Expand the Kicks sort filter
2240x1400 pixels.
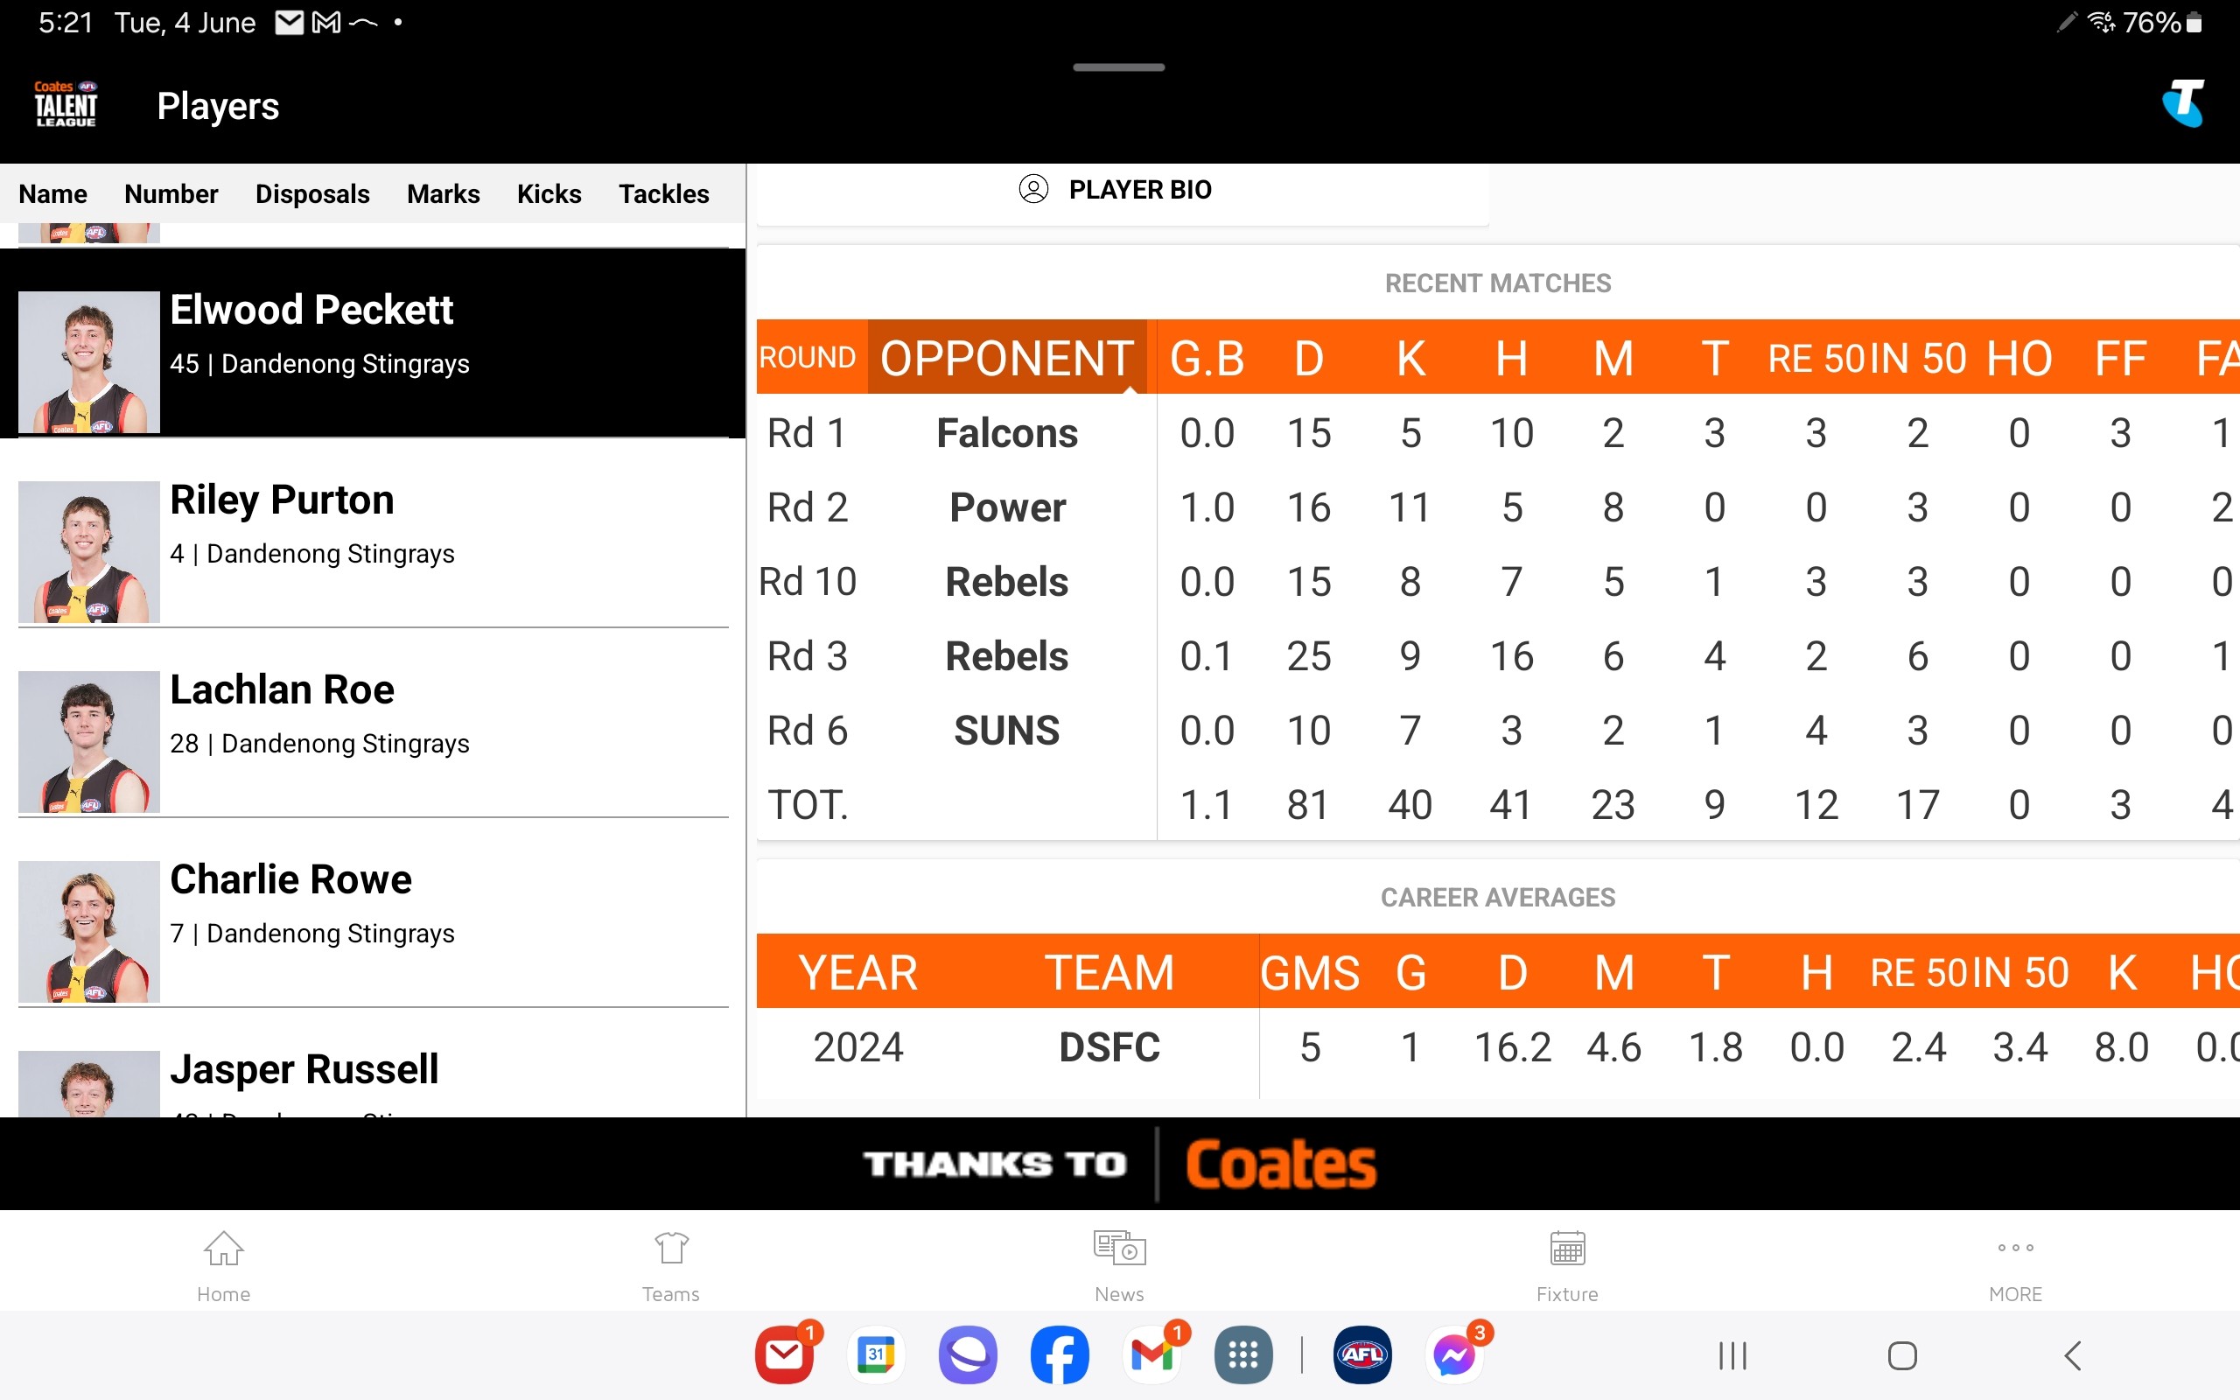point(547,192)
